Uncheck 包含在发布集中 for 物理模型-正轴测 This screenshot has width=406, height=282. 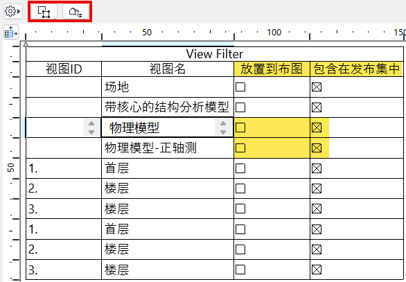tap(317, 148)
